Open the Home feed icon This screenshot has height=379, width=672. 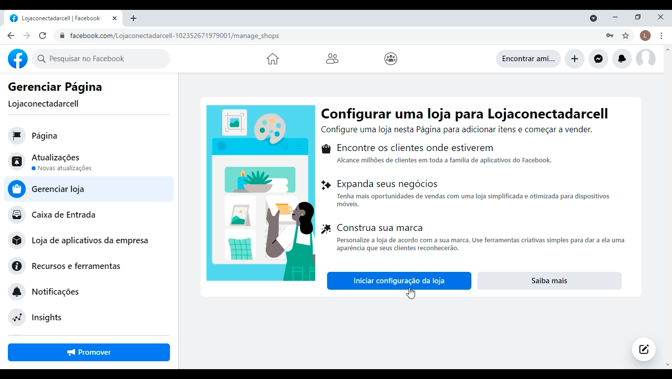coord(273,59)
